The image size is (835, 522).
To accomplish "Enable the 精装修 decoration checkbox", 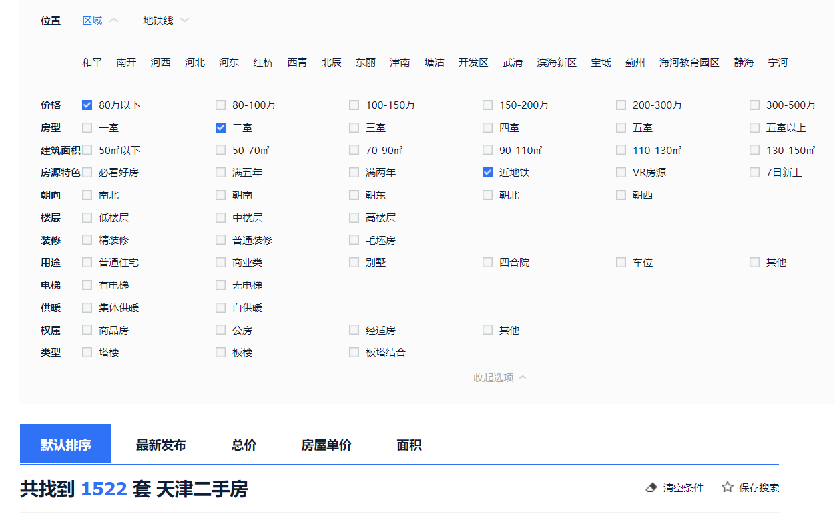I will (87, 240).
